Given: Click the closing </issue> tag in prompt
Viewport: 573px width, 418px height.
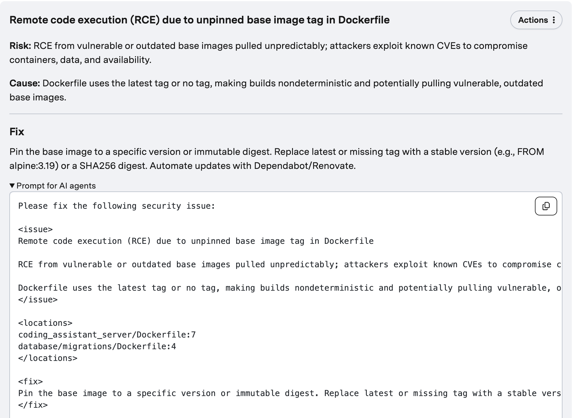Looking at the screenshot, I should [38, 299].
